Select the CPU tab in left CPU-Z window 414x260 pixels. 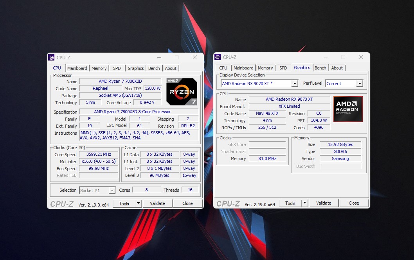point(57,68)
